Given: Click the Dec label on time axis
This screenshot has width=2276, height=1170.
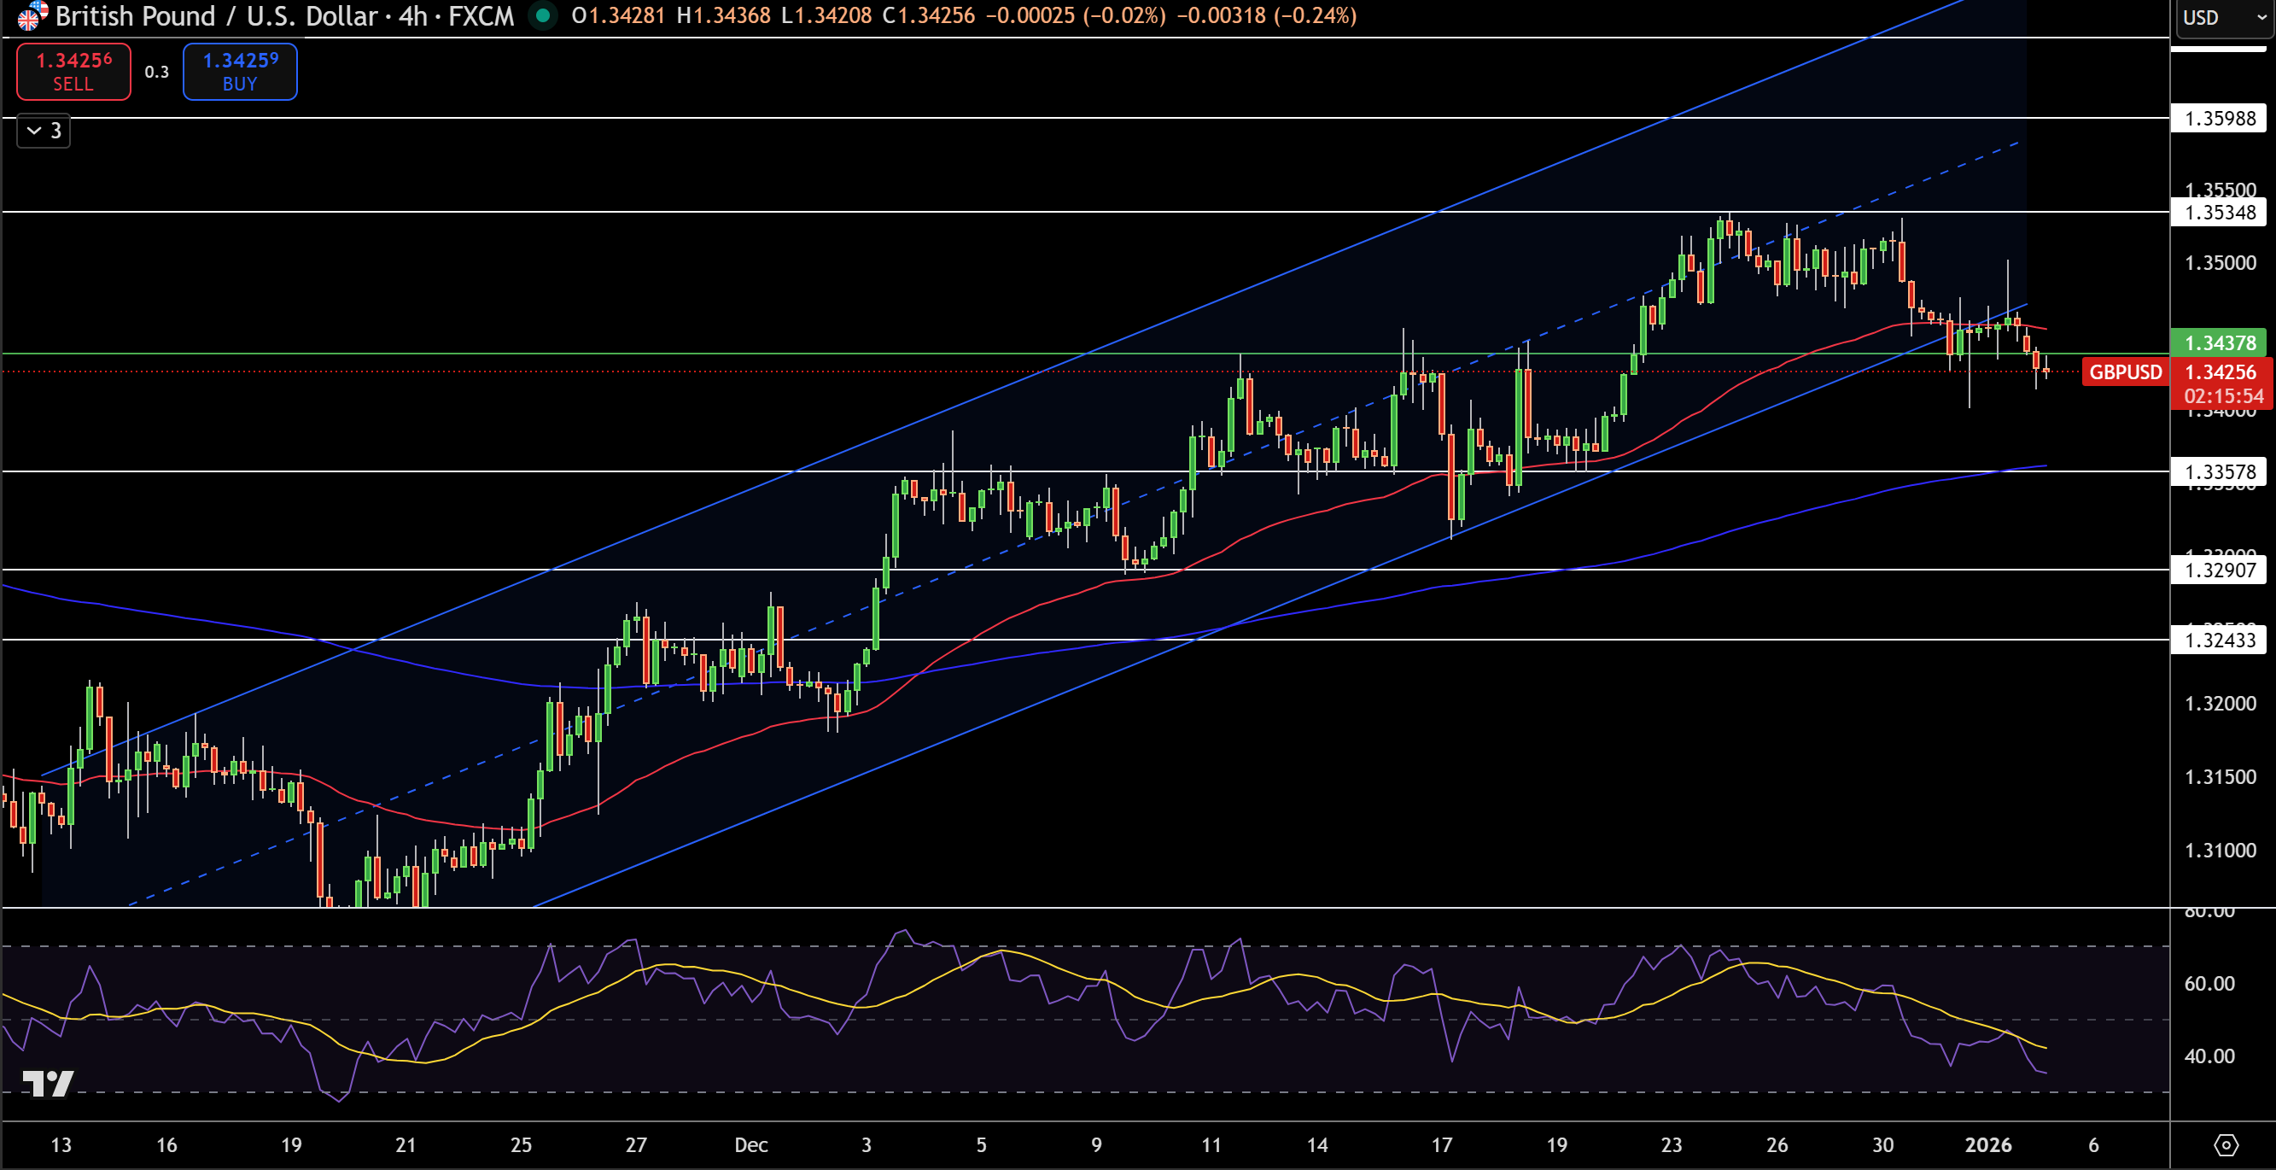Looking at the screenshot, I should [751, 1145].
